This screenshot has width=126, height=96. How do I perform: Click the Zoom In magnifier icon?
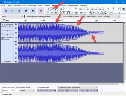pyautogui.click(x=91, y=13)
